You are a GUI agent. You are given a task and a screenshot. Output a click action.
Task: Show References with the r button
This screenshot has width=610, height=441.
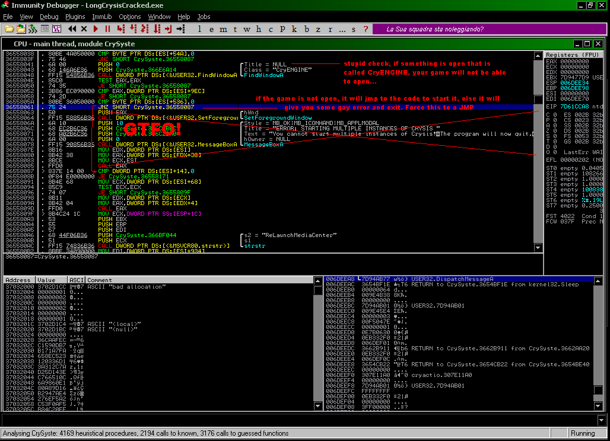[331, 29]
